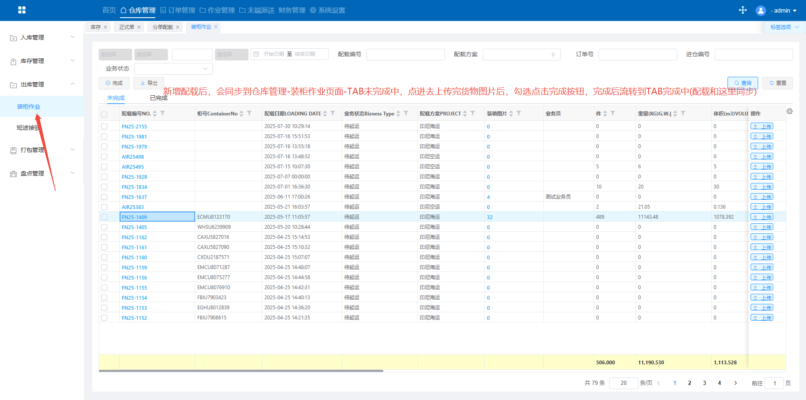Check the box for row FN25-2155
This screenshot has height=400, width=806.
pos(104,126)
